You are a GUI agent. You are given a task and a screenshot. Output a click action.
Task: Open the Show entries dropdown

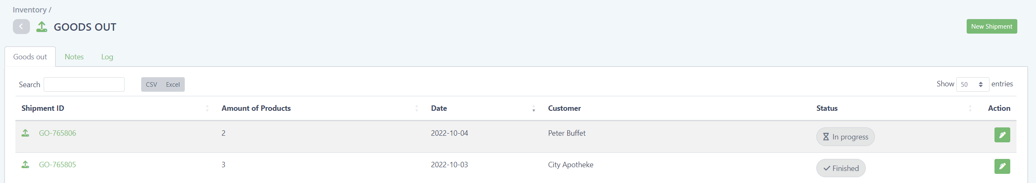pyautogui.click(x=972, y=85)
